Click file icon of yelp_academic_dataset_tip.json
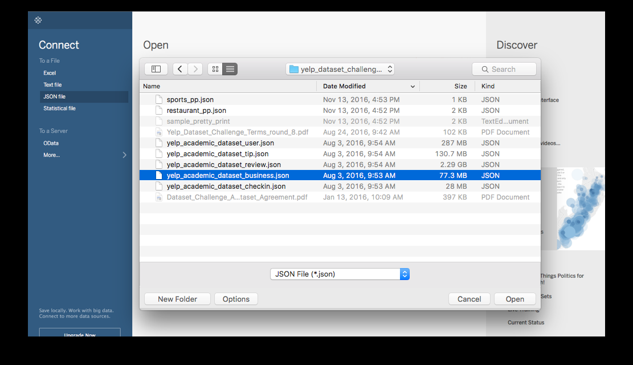 pos(159,153)
